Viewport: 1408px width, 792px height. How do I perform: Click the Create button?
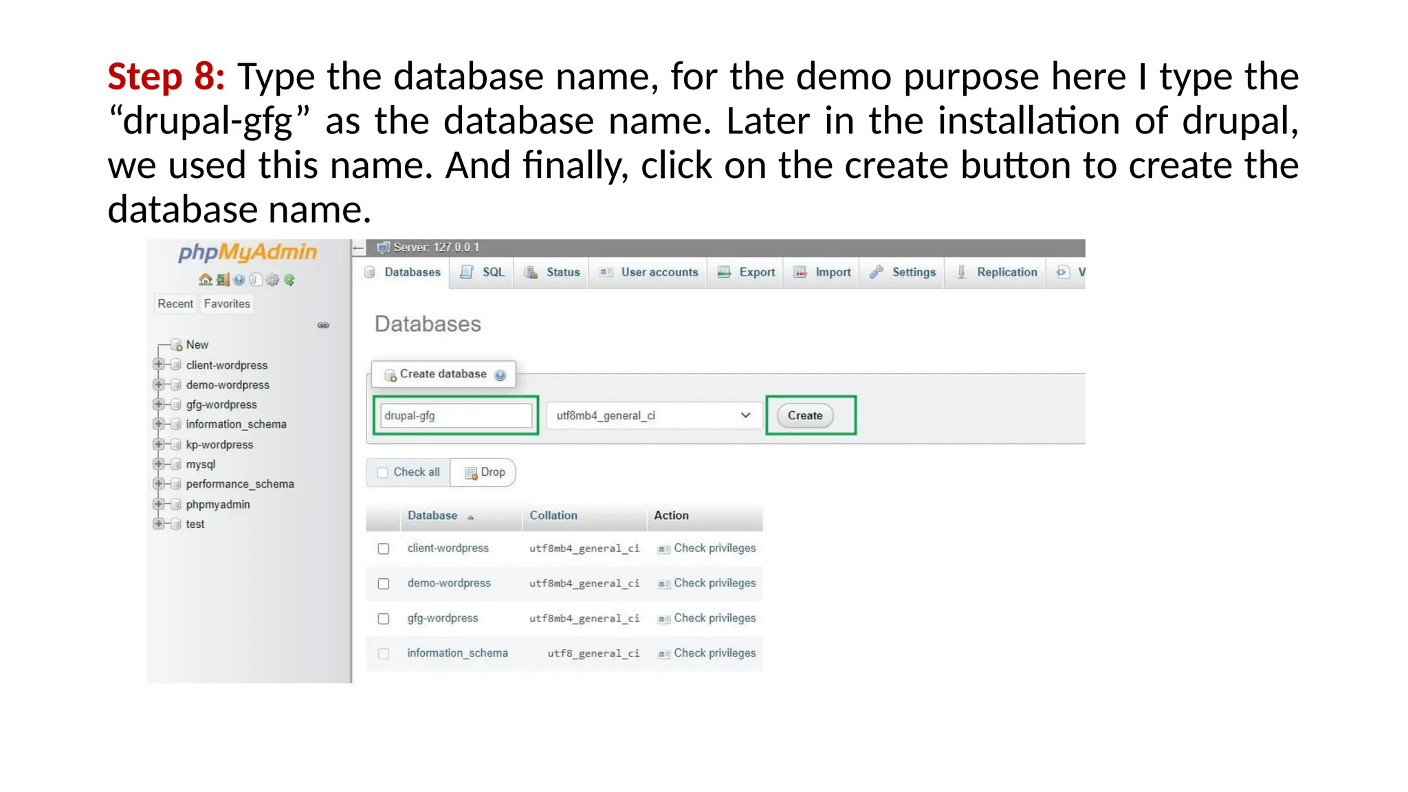click(804, 415)
